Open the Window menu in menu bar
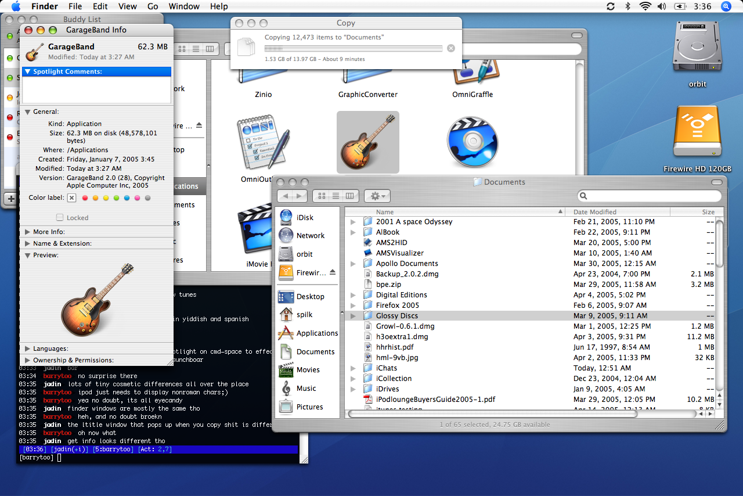 pos(184,6)
